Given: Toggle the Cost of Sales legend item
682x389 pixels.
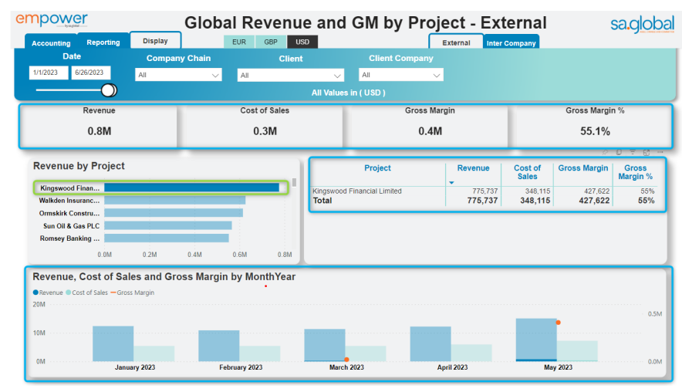Looking at the screenshot, I should pyautogui.click(x=86, y=293).
